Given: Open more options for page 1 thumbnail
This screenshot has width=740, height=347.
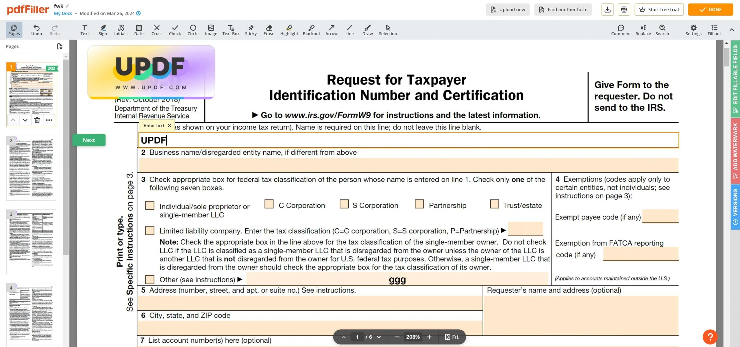Looking at the screenshot, I should (49, 120).
